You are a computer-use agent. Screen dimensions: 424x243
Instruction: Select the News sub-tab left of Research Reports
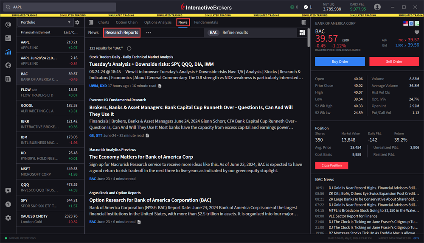coord(93,32)
